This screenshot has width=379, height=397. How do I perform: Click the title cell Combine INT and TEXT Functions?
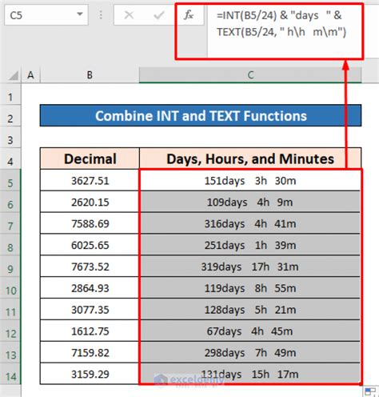point(201,115)
